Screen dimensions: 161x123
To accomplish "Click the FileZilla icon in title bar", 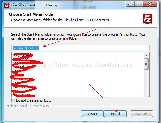I will 7,5.
